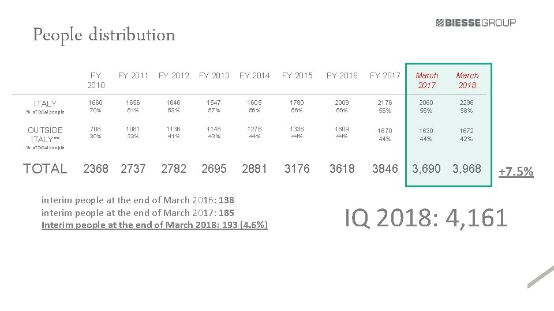The image size is (554, 311).
Task: Select the interim people March 2016 line
Action: click(x=138, y=200)
